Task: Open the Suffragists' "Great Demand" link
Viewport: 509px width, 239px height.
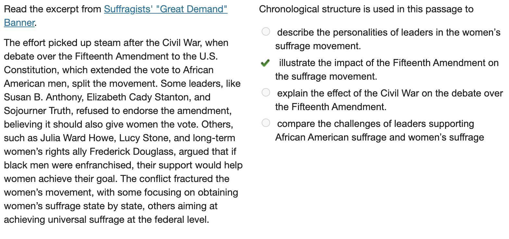Action: click(x=166, y=9)
